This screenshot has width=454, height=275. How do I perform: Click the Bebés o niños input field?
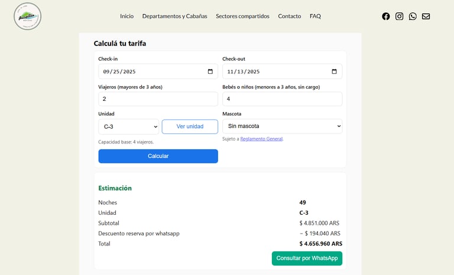[282, 99]
